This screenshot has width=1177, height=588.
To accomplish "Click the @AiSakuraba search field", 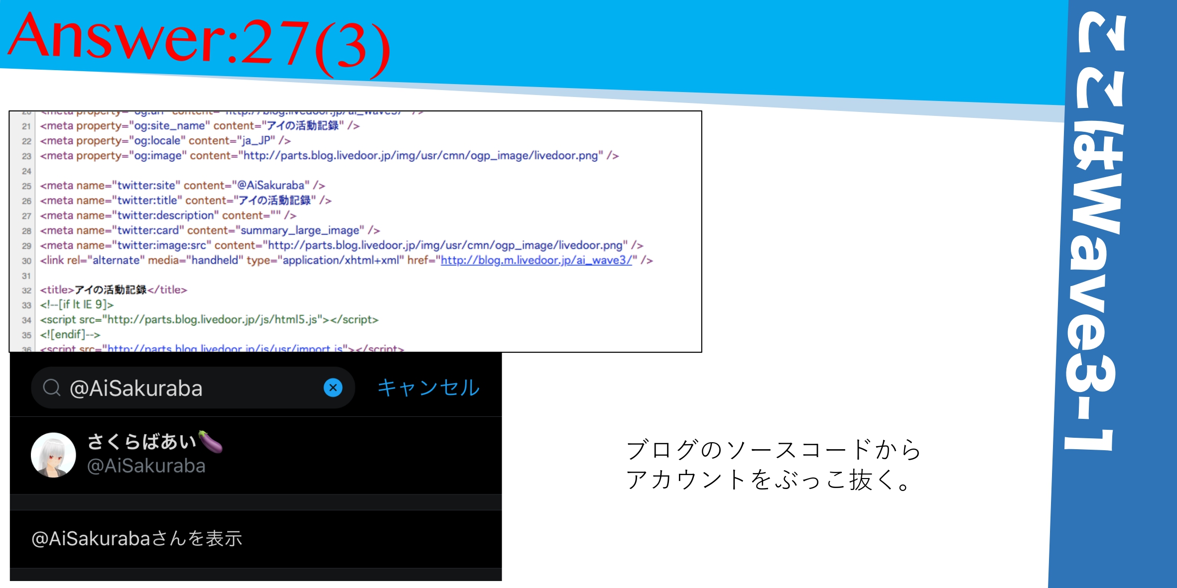I will (x=193, y=388).
